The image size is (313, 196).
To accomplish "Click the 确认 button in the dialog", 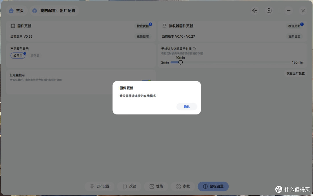I will [187, 107].
